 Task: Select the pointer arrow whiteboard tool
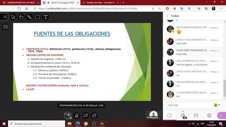[x=13, y=17]
